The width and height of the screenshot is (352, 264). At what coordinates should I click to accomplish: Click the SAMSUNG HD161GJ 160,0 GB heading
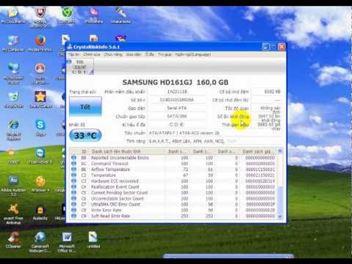tap(175, 82)
